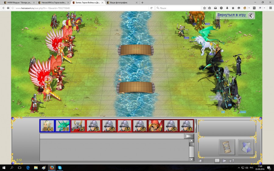Open the Firefox hamburger menu

pos(271,8)
